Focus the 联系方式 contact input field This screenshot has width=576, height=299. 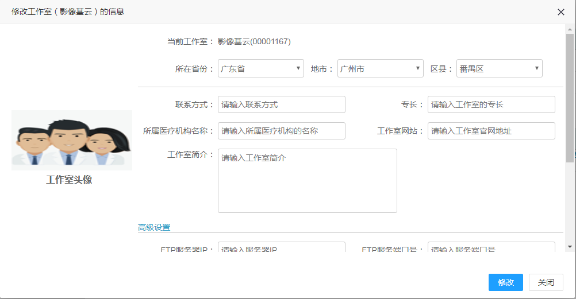281,104
